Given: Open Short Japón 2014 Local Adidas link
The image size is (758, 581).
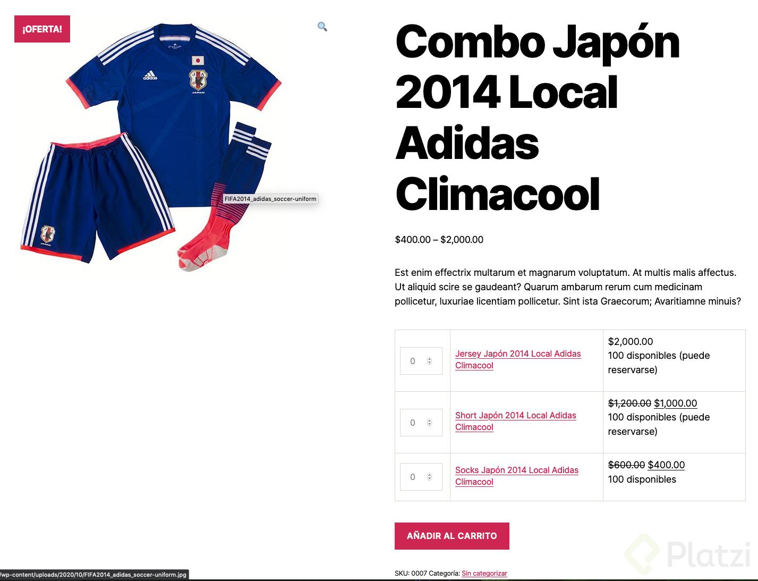Looking at the screenshot, I should (x=515, y=421).
